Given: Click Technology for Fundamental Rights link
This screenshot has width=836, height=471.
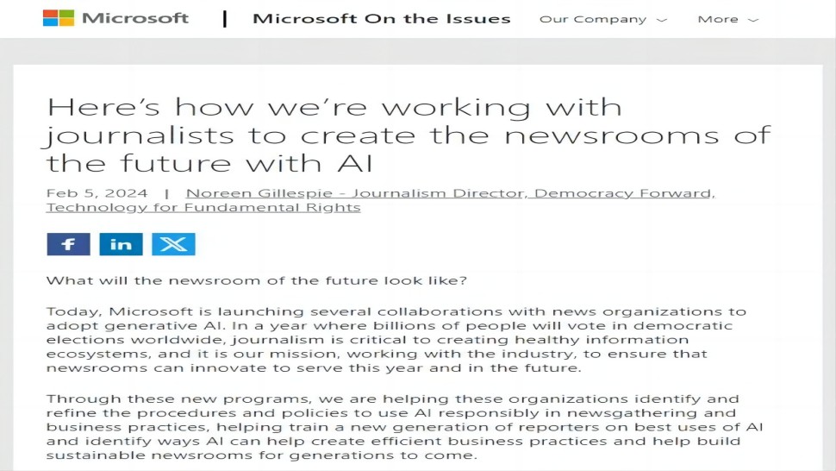Looking at the screenshot, I should [203, 208].
